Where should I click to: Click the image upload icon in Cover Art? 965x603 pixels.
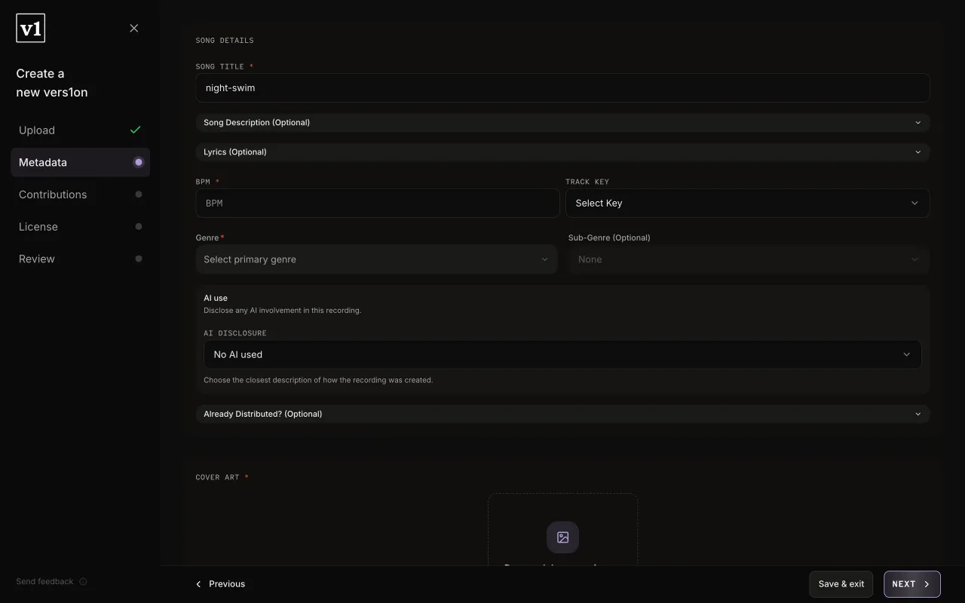pyautogui.click(x=562, y=537)
